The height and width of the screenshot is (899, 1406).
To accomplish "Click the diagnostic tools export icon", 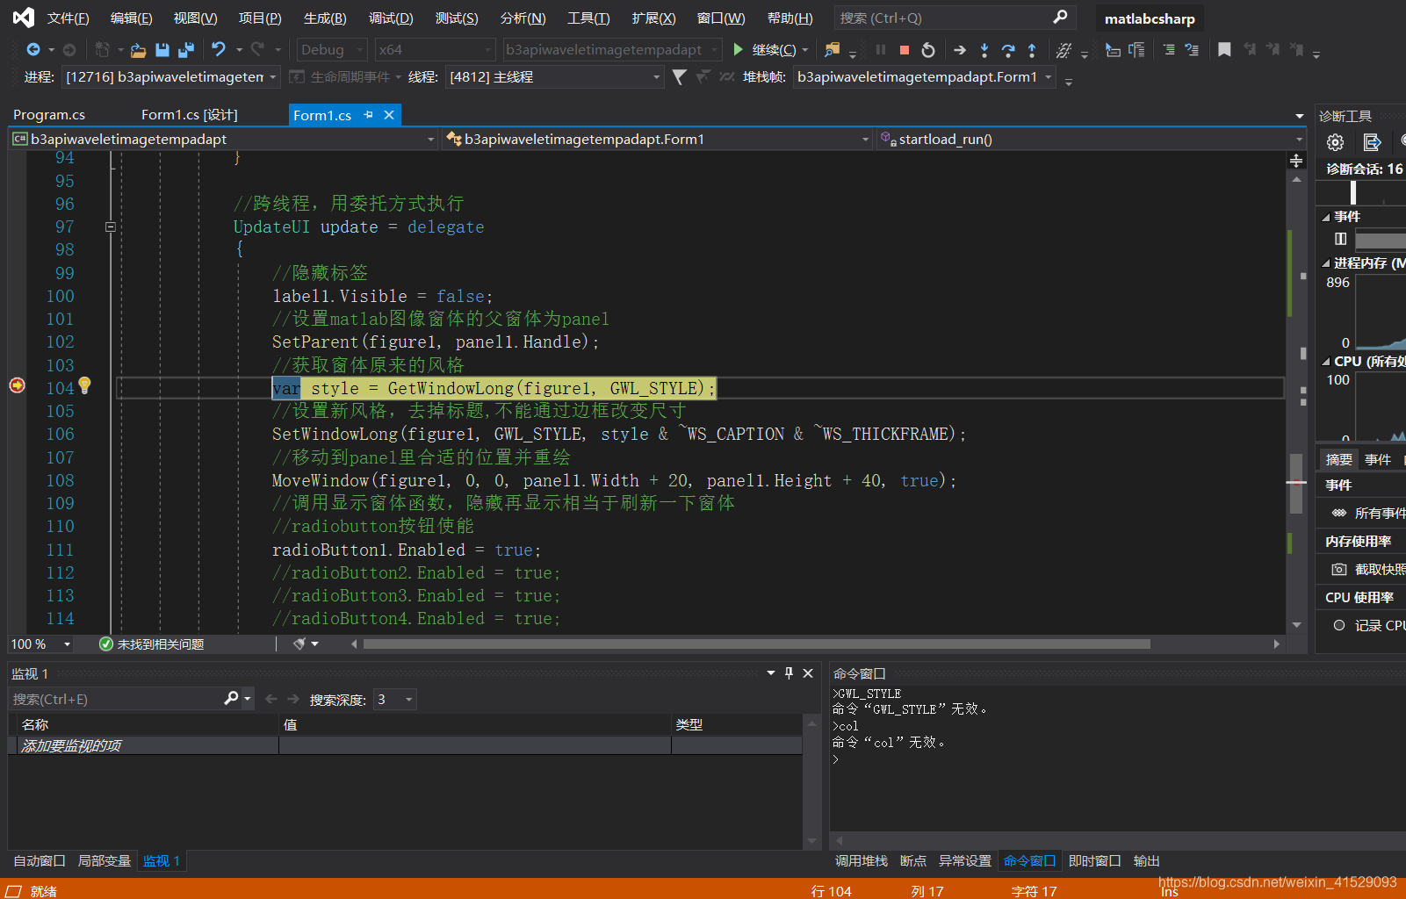I will coord(1372,142).
